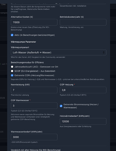The image size is (116, 151).
Task: Choose SCOP (EU-Energielabel) radio option
Action: (x=12, y=71)
